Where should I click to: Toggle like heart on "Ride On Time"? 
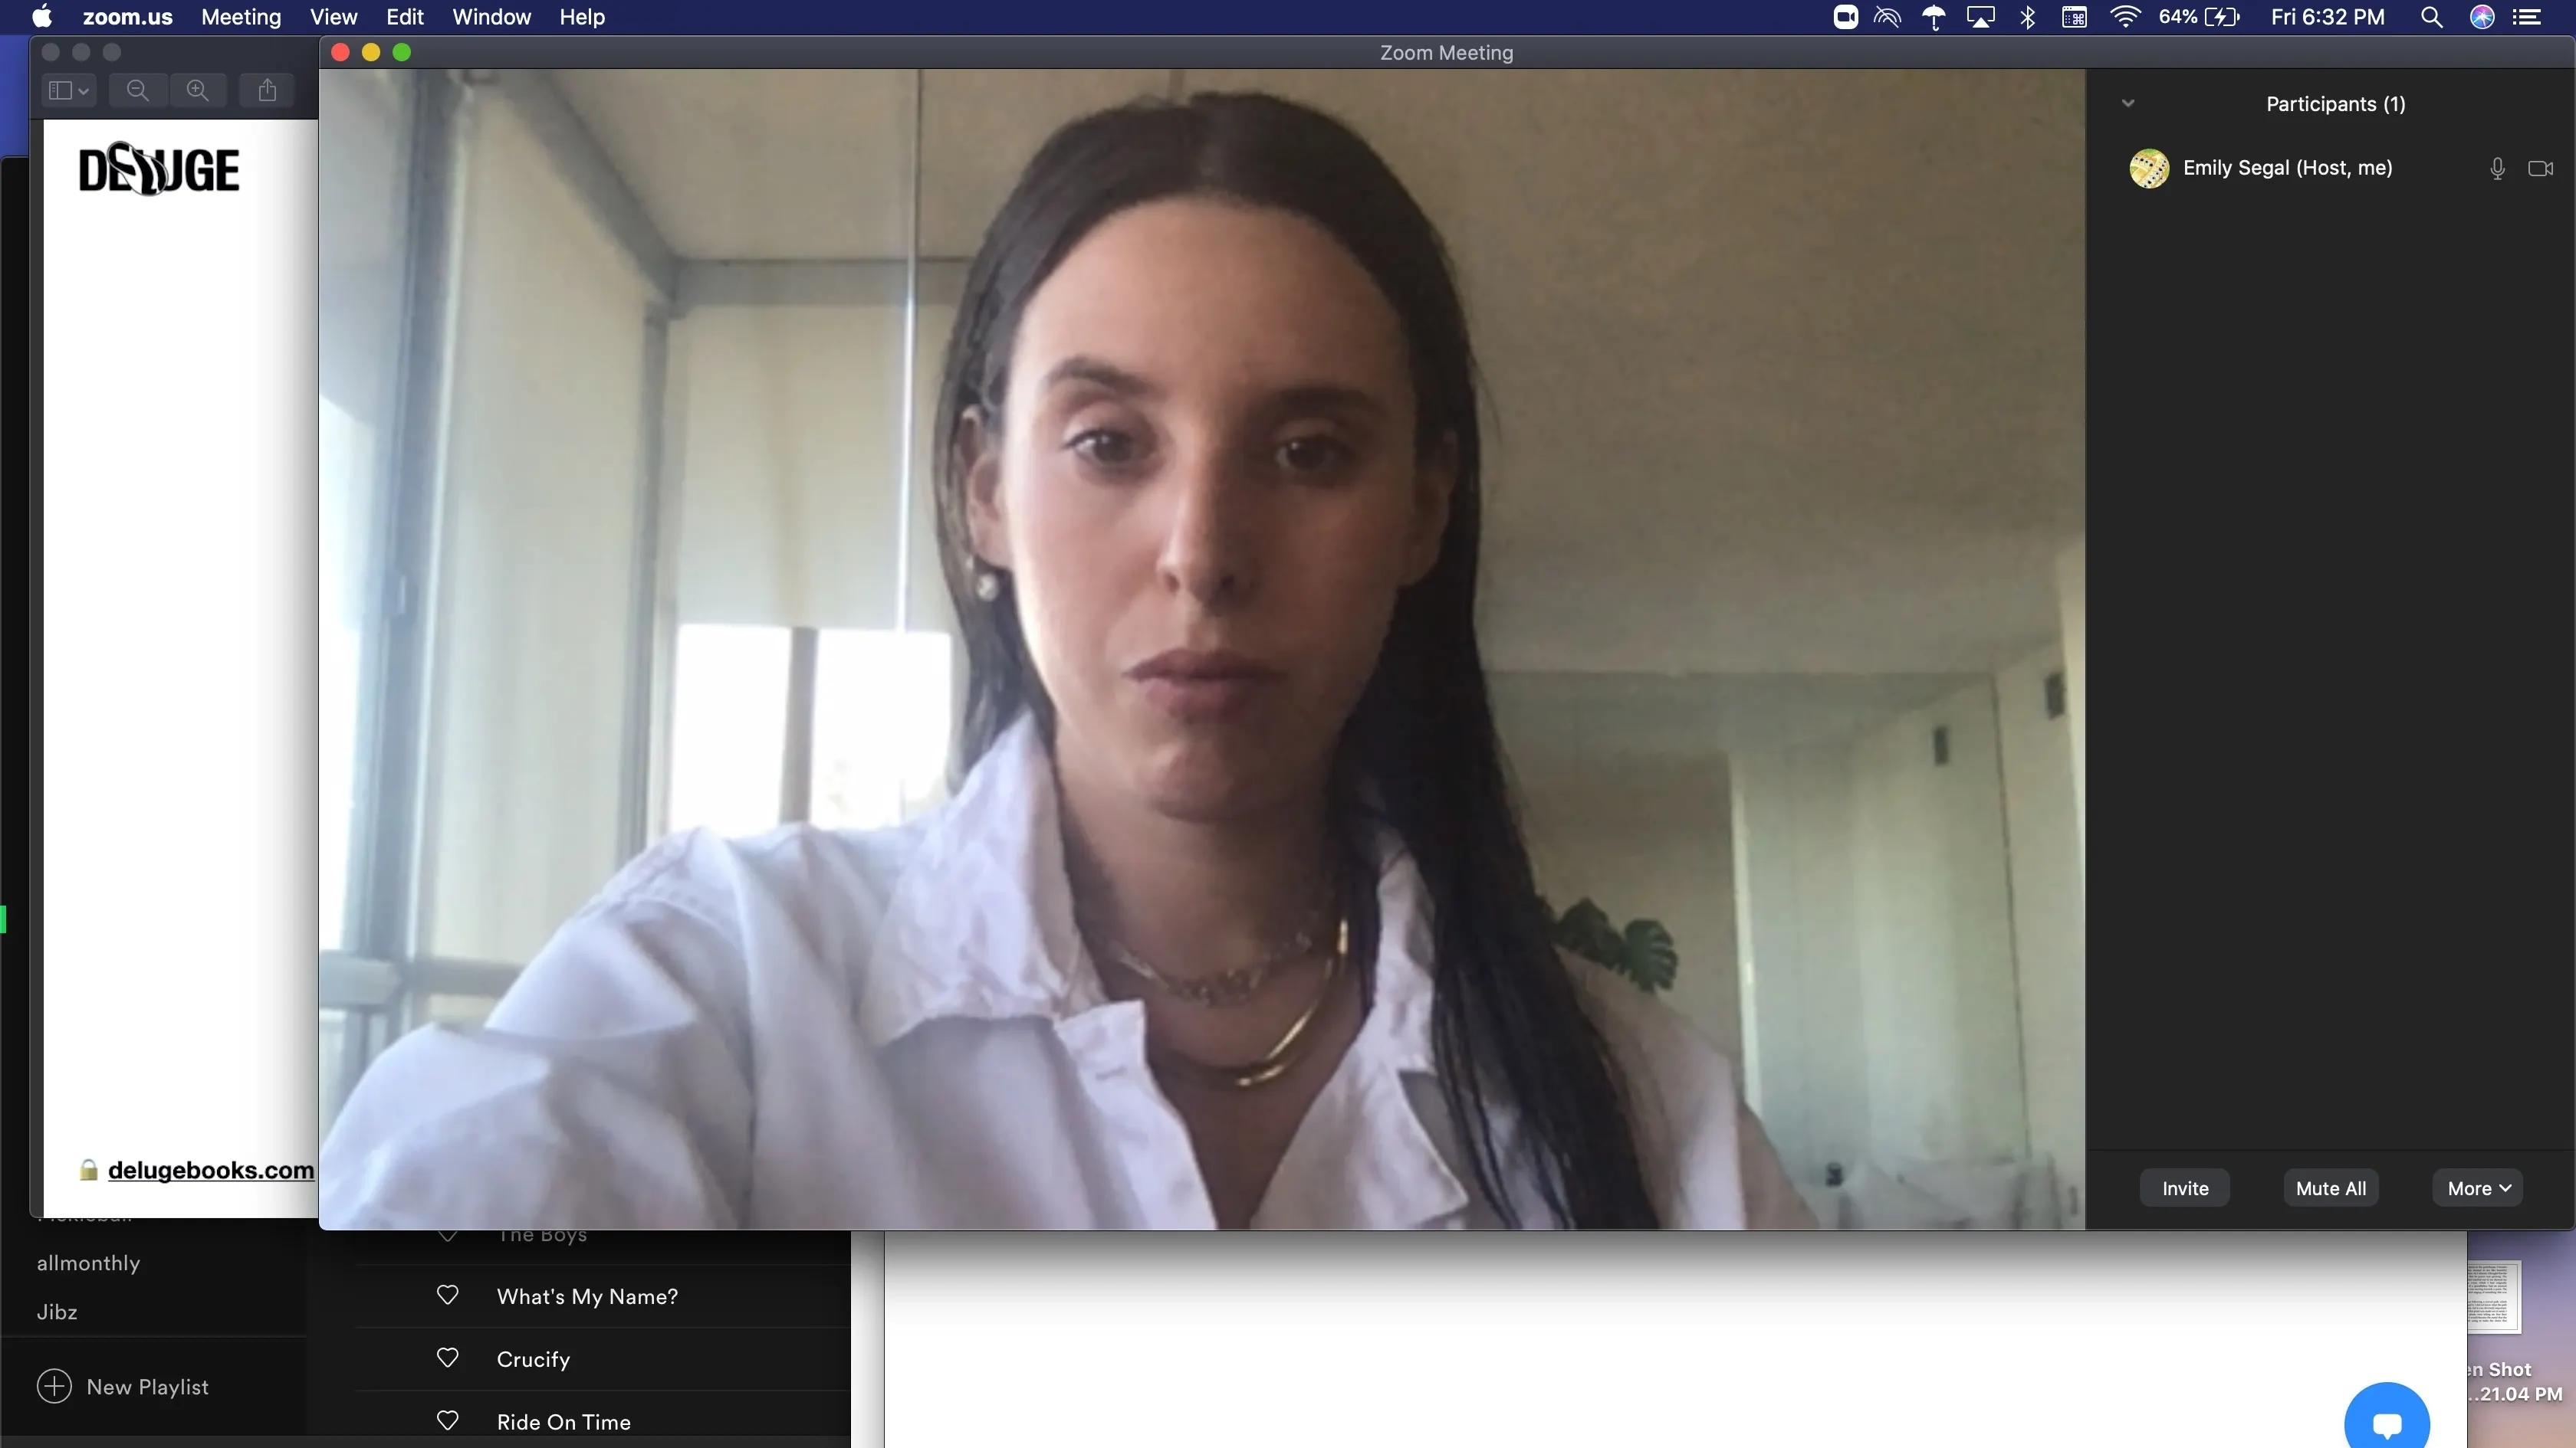[447, 1420]
